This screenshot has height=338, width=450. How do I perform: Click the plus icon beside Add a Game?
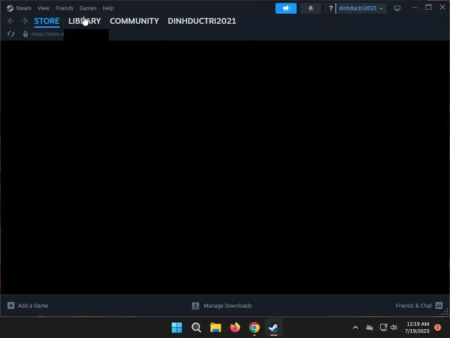click(11, 305)
